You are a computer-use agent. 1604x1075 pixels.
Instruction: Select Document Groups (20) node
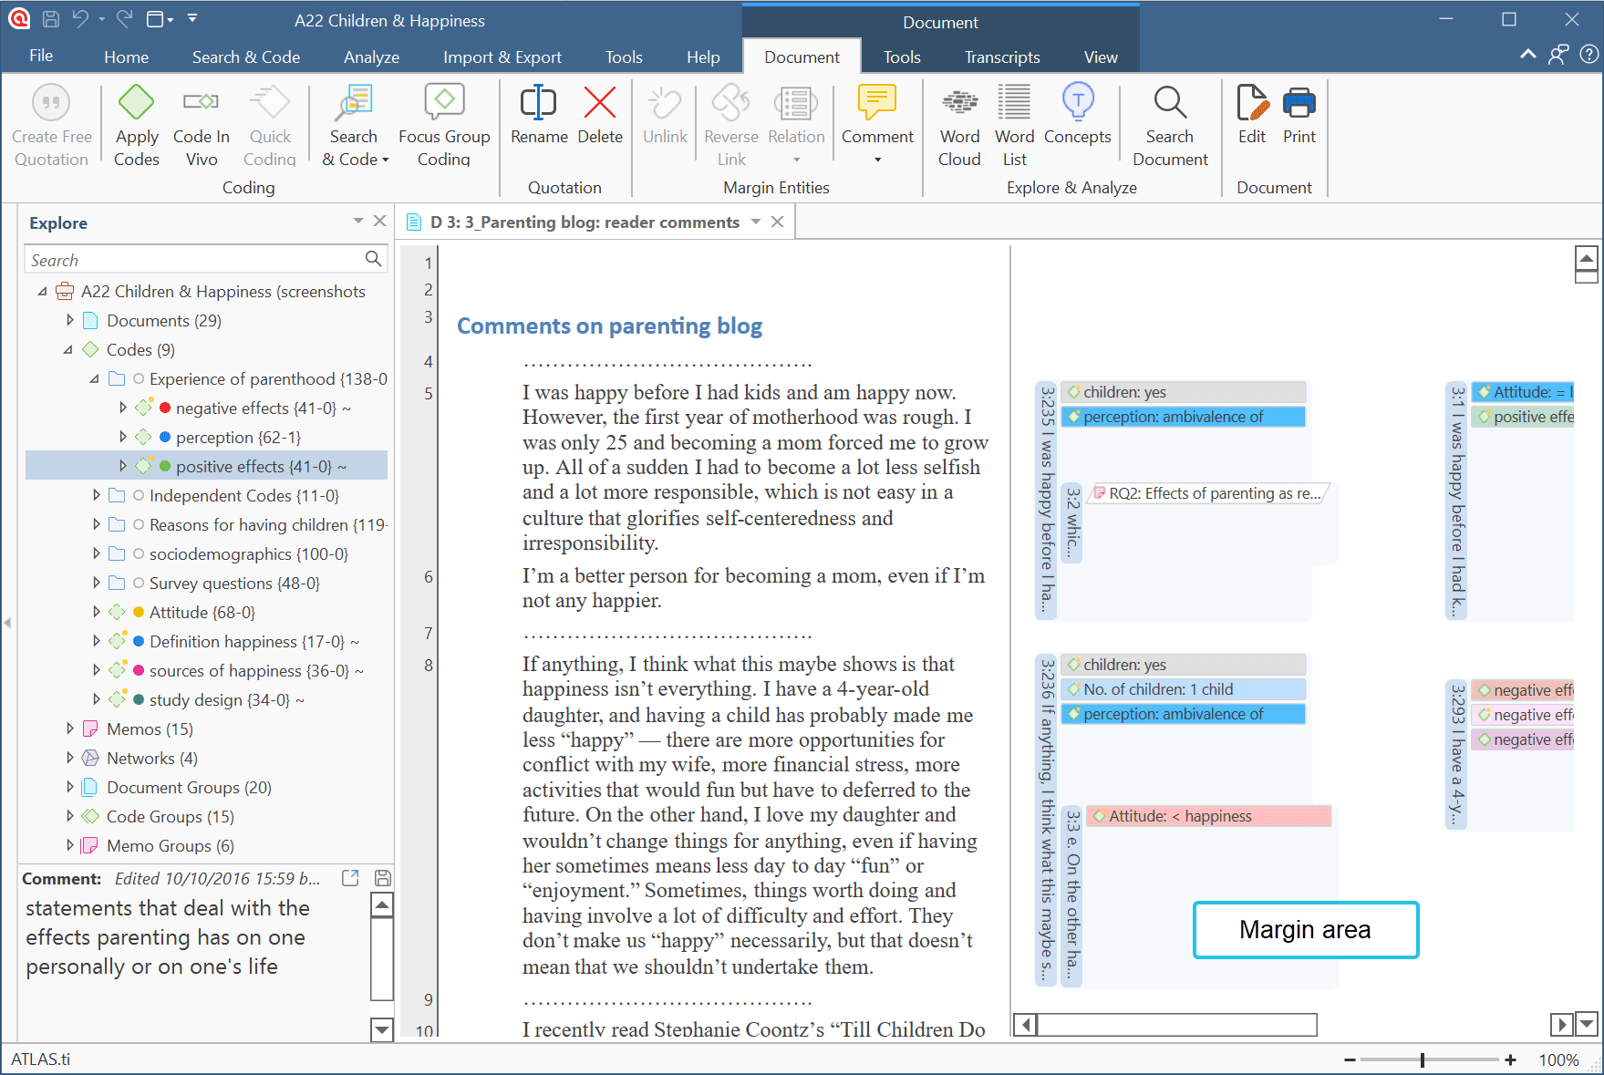tap(189, 787)
